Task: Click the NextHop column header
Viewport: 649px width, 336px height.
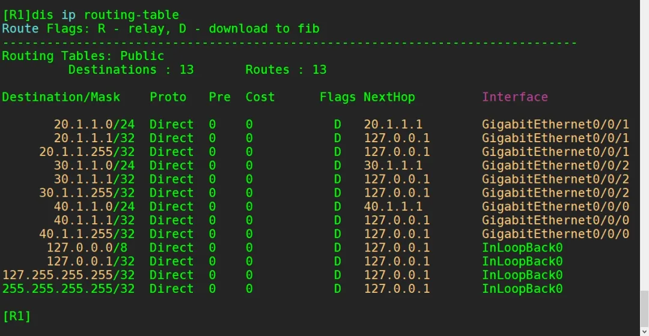Action: click(389, 97)
